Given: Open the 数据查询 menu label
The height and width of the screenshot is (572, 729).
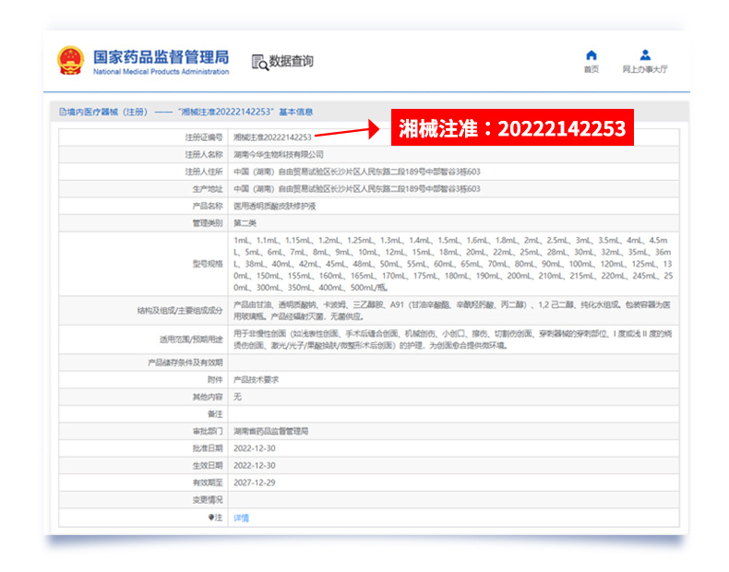Looking at the screenshot, I should (291, 62).
